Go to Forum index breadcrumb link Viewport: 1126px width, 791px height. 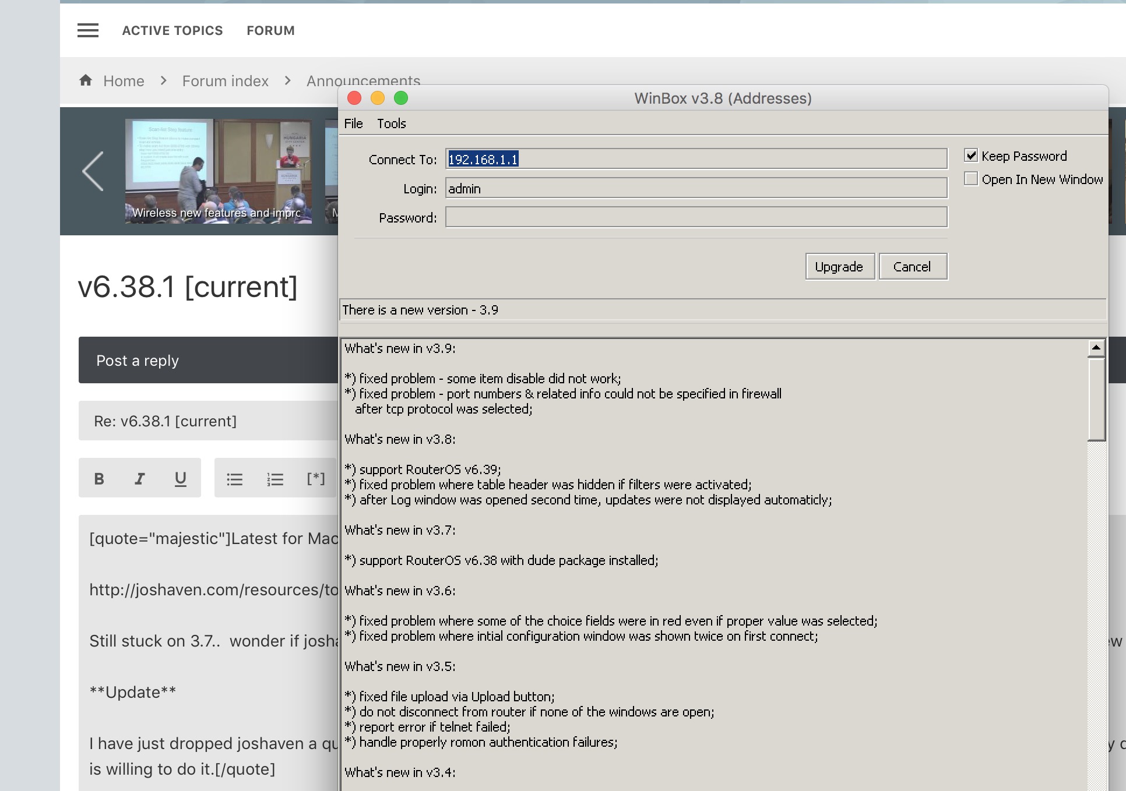point(225,81)
